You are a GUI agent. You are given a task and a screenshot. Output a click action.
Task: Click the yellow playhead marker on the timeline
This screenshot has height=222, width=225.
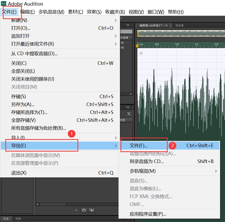[x=137, y=46]
